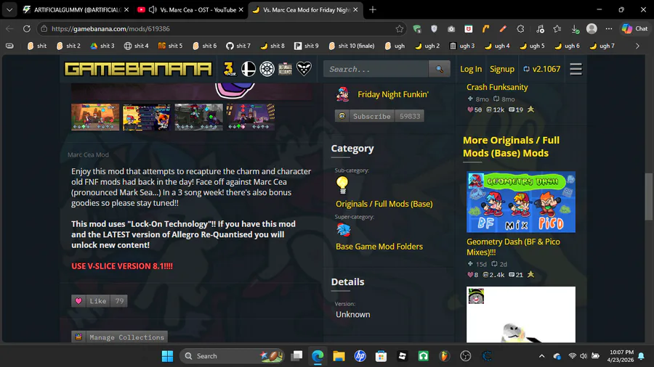The image size is (654, 367).
Task: Click the taskbar Search box
Action: pyautogui.click(x=232, y=356)
